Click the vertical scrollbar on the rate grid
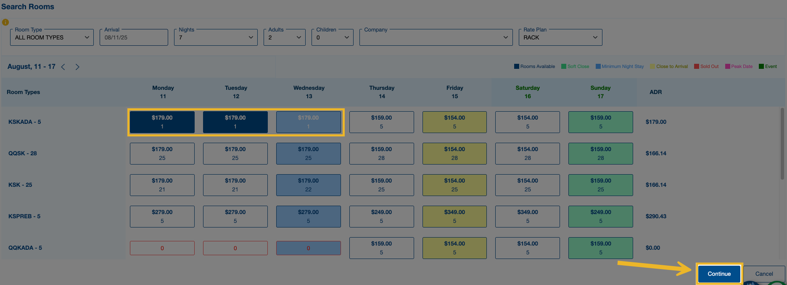 click(782, 144)
